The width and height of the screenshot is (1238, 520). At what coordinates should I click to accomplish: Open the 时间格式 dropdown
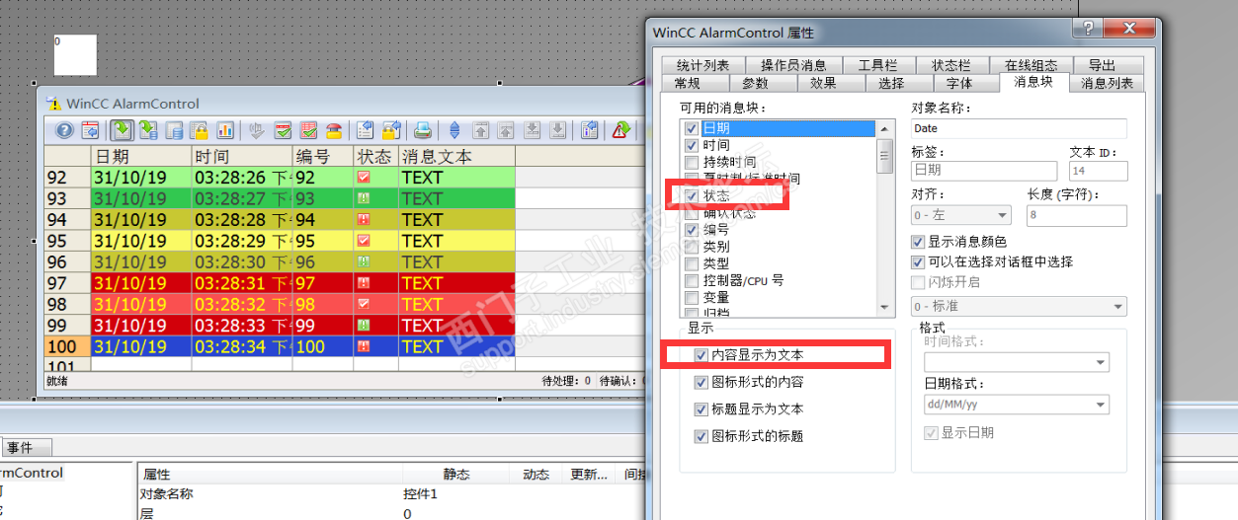[x=1016, y=362]
